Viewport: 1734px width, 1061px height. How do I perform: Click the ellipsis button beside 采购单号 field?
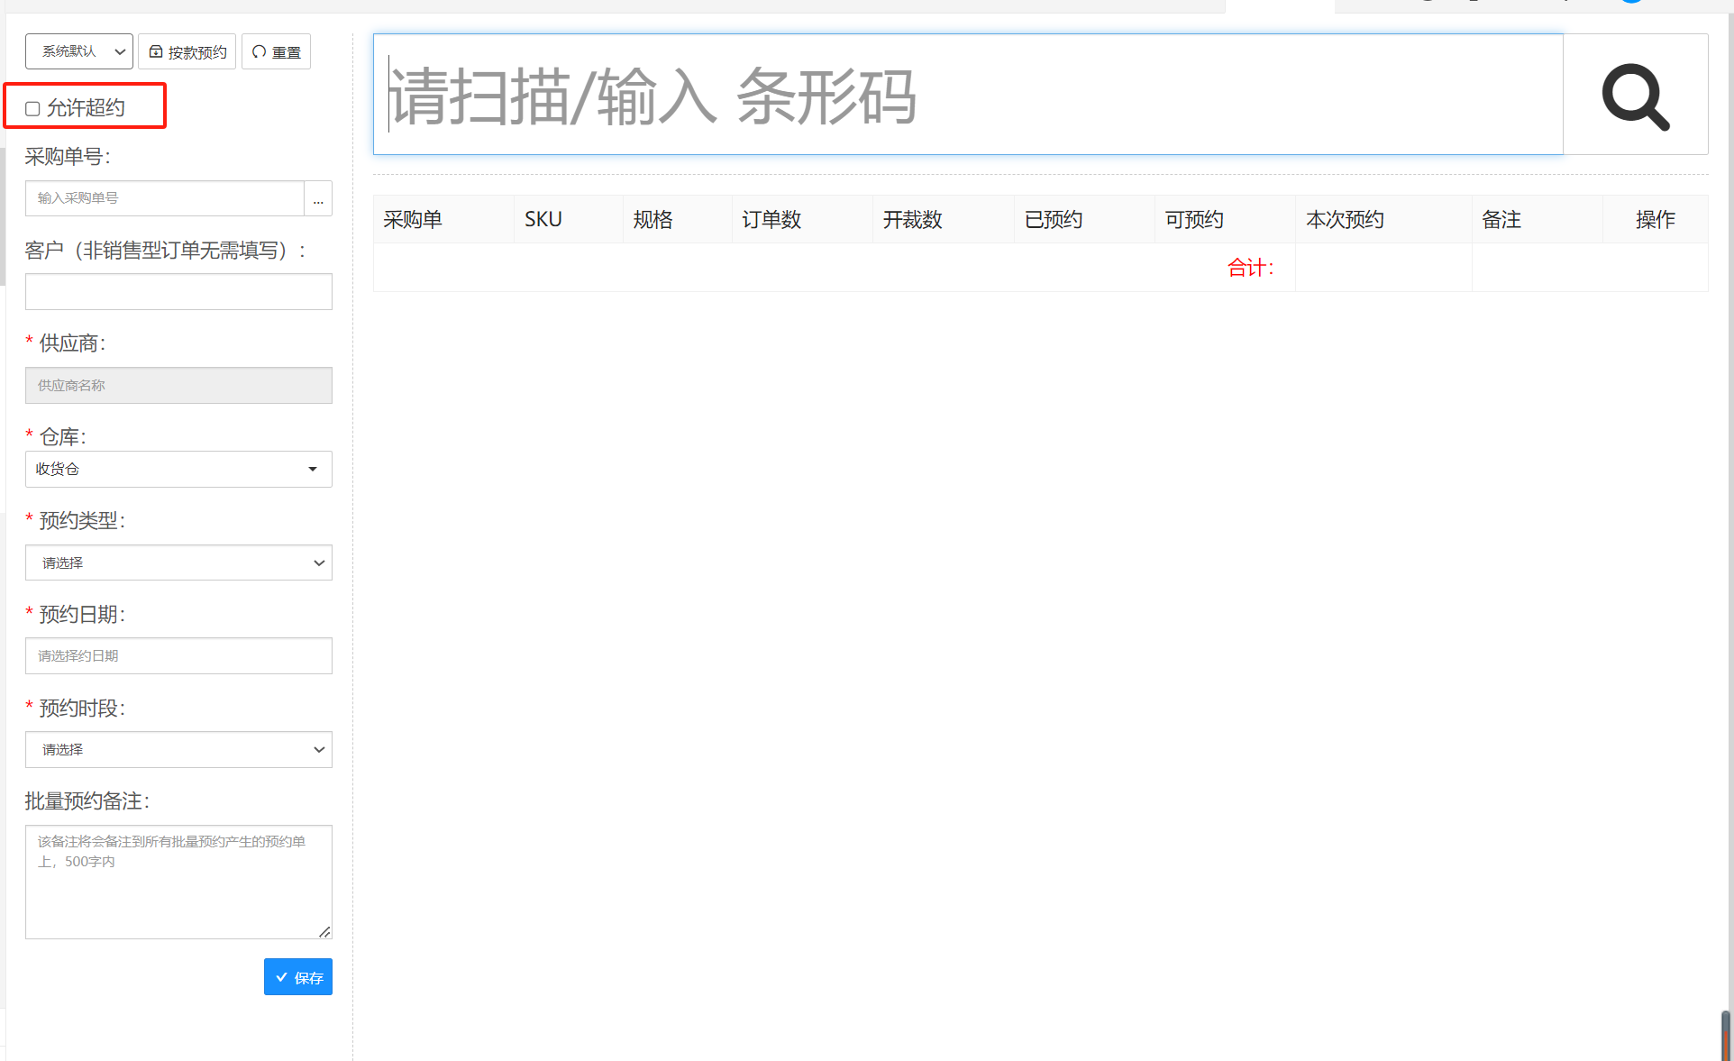318,198
